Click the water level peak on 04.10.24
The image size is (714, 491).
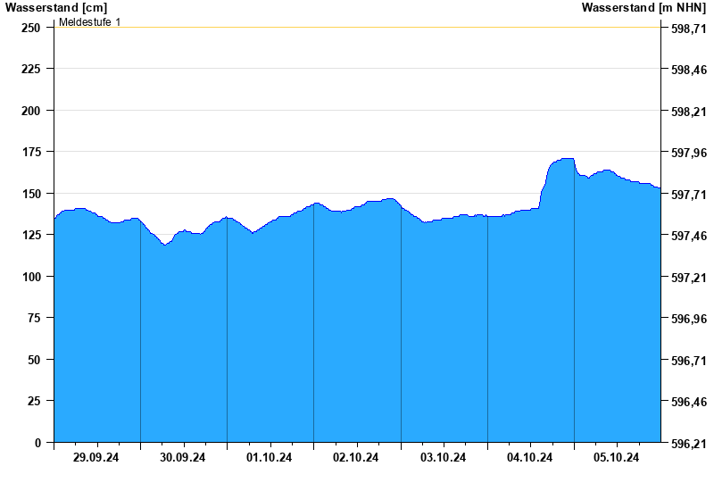point(566,159)
